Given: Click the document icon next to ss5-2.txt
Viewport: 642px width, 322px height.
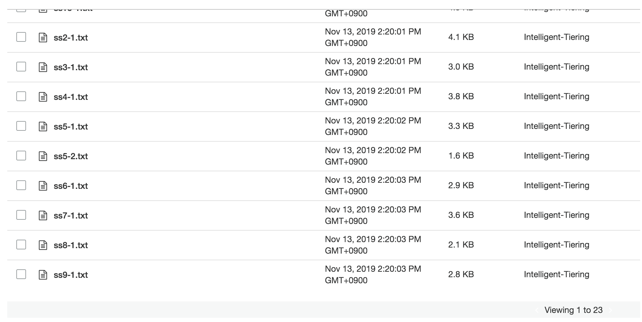Looking at the screenshot, I should pyautogui.click(x=43, y=156).
